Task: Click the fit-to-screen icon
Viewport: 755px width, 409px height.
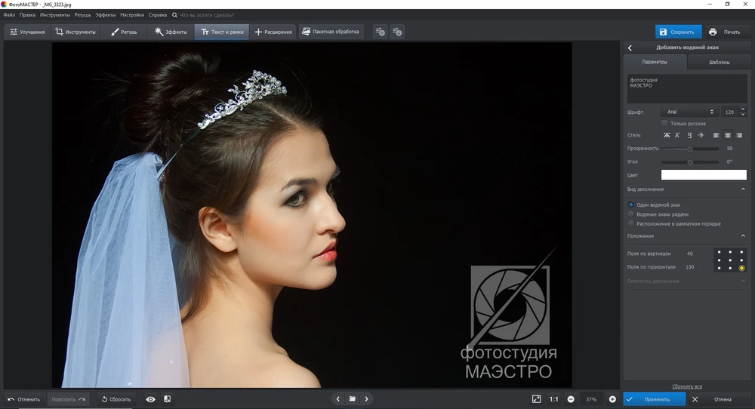Action: click(x=536, y=399)
